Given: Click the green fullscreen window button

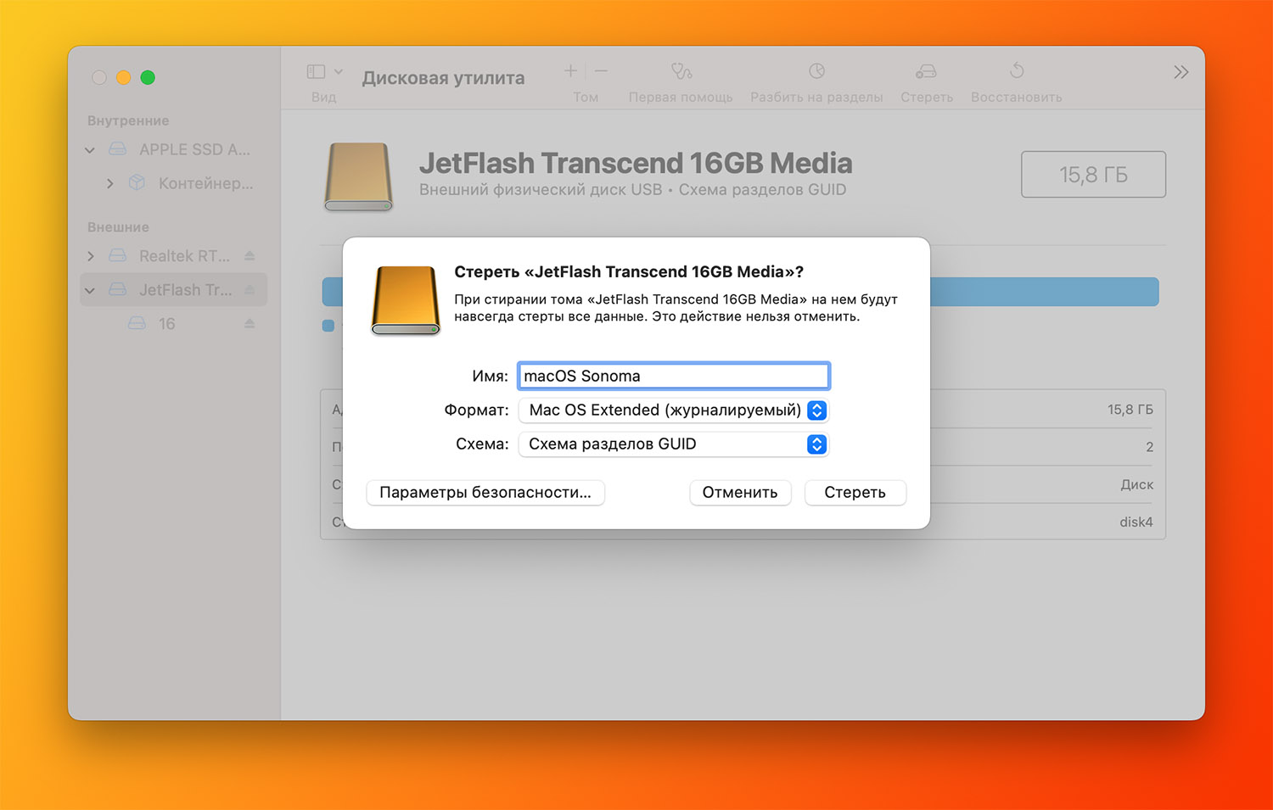Looking at the screenshot, I should [148, 77].
